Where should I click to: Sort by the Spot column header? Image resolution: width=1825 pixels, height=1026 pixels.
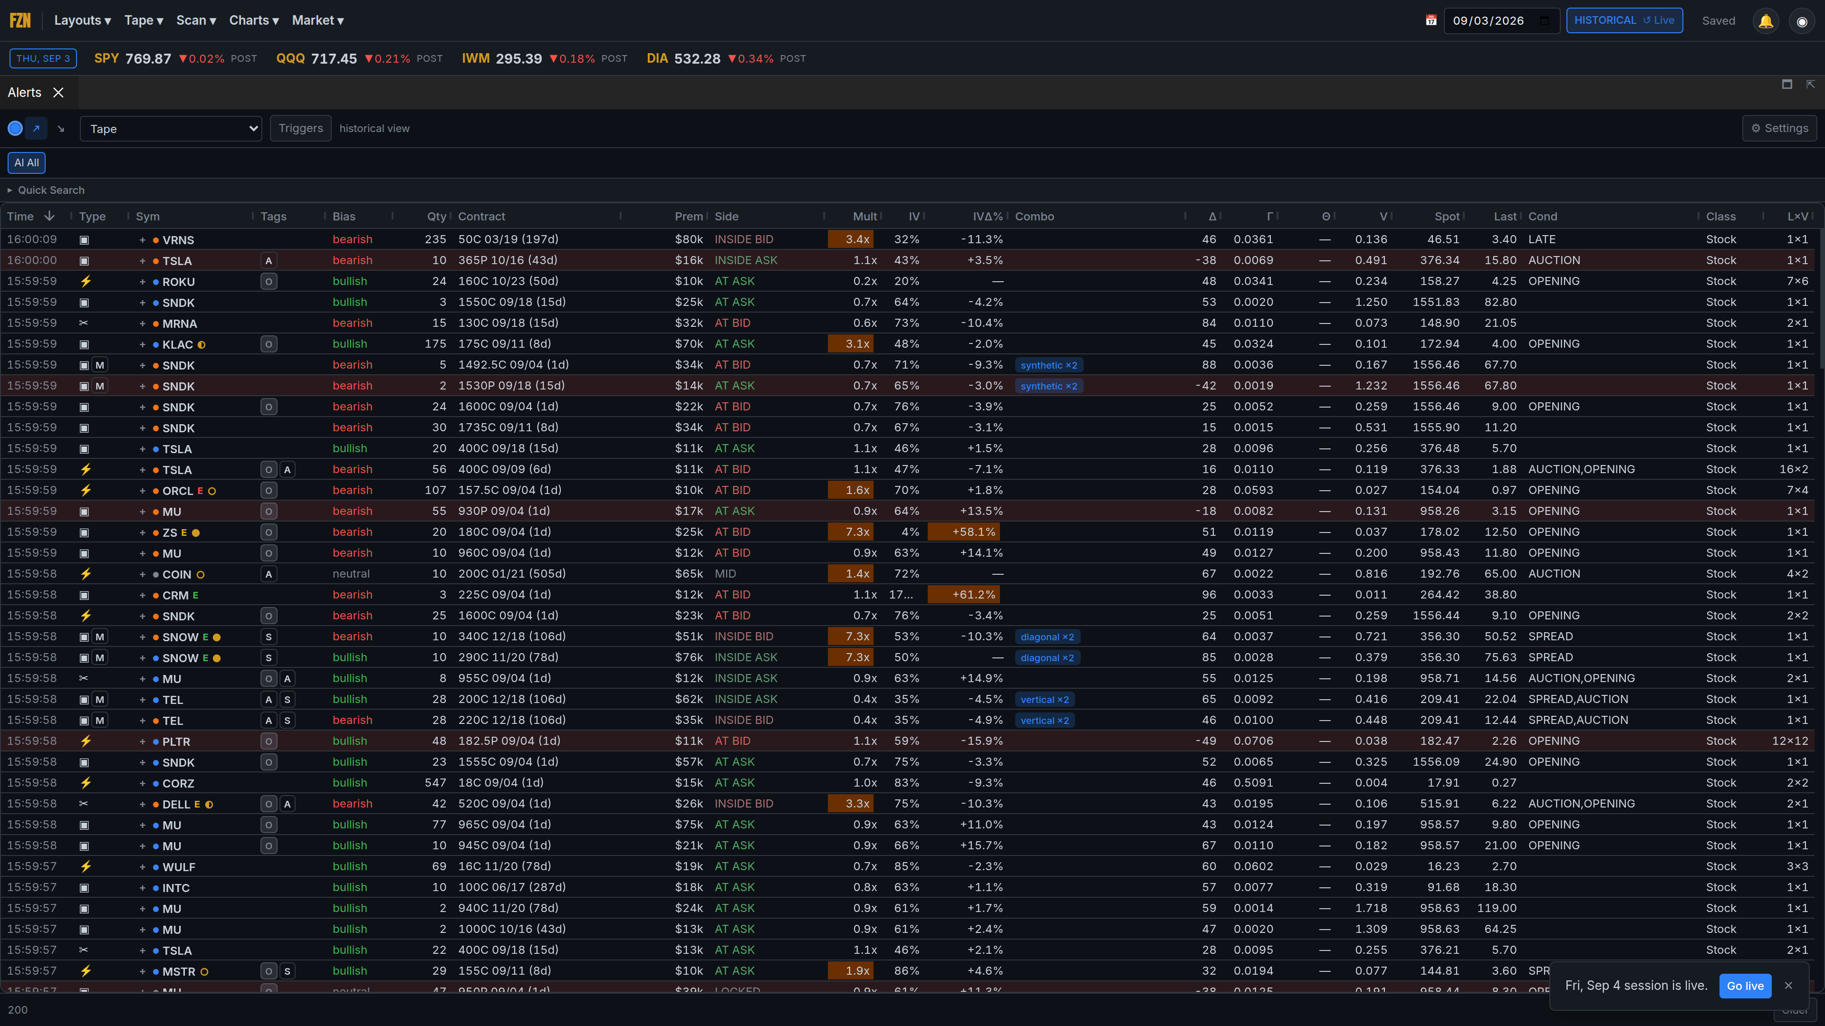(x=1447, y=217)
